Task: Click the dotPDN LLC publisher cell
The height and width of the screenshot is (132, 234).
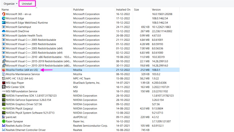Action: point(80,117)
